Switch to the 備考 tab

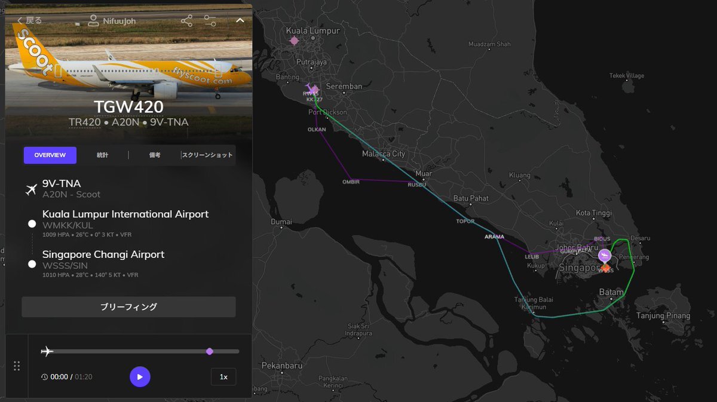[155, 155]
